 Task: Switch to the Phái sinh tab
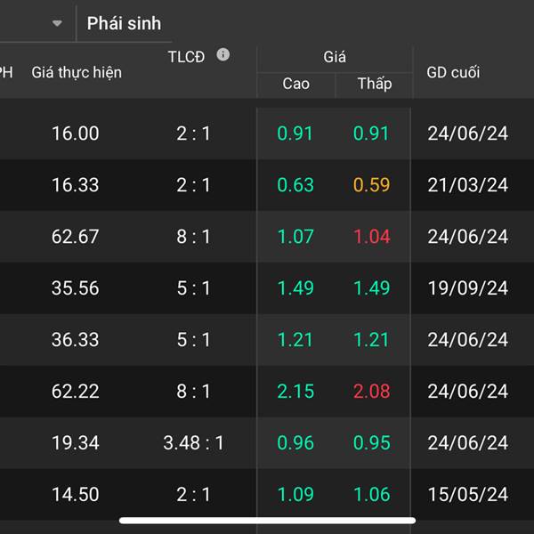pos(124,23)
